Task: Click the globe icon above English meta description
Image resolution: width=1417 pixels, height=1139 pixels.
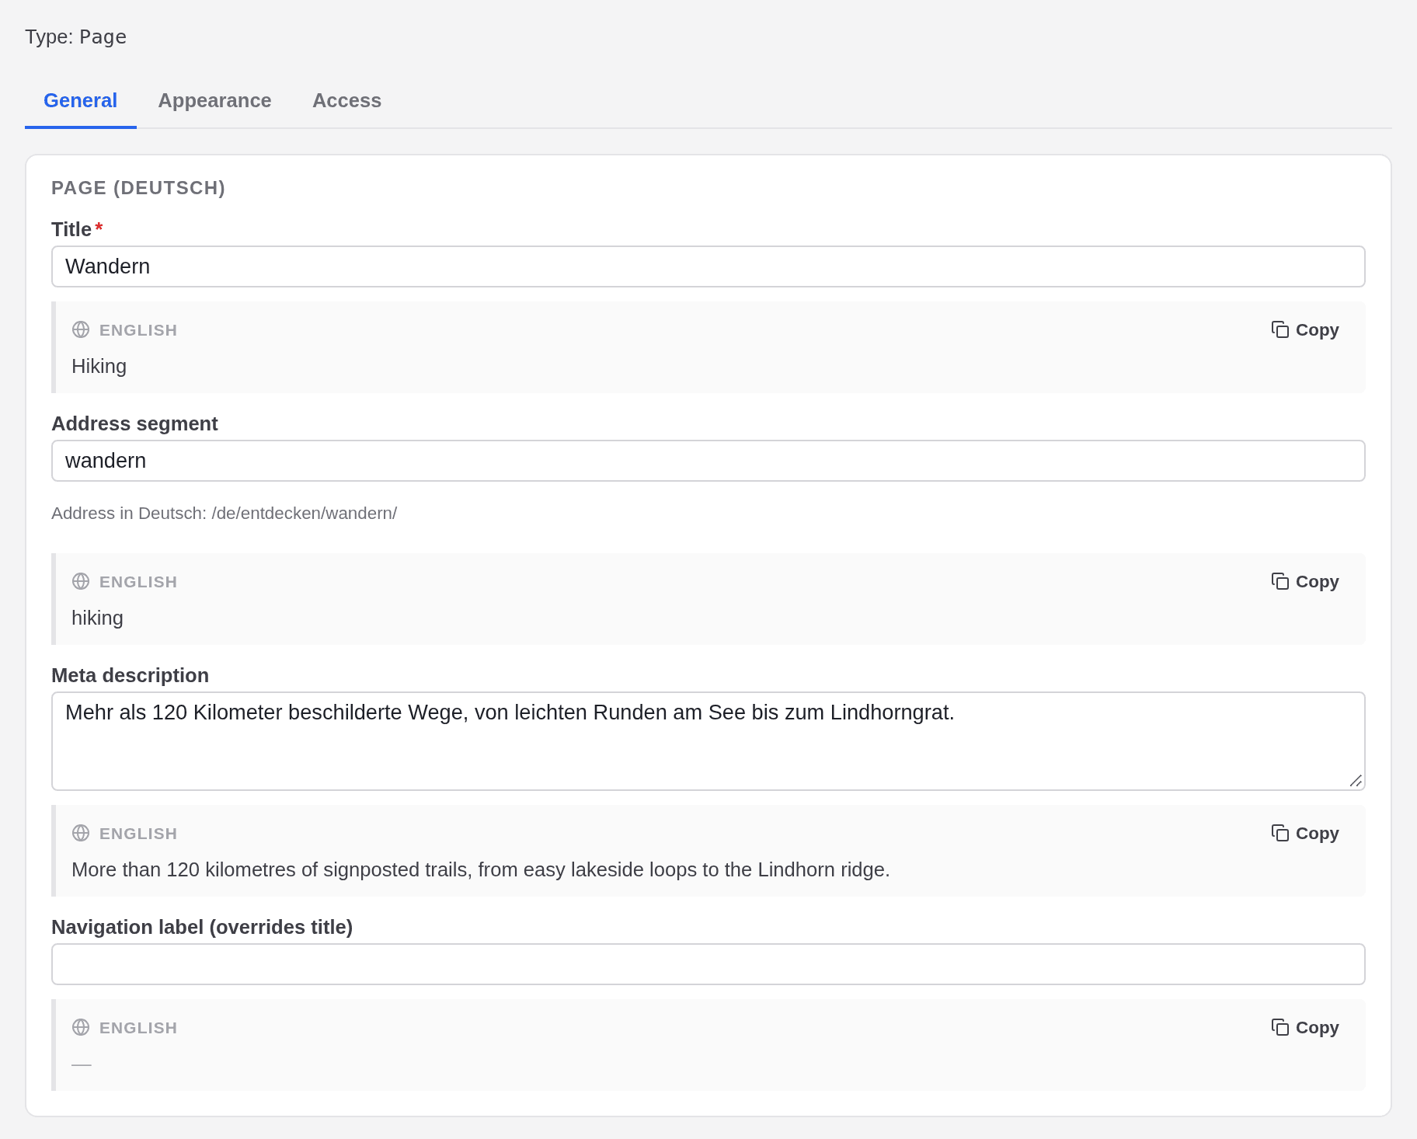Action: click(81, 834)
